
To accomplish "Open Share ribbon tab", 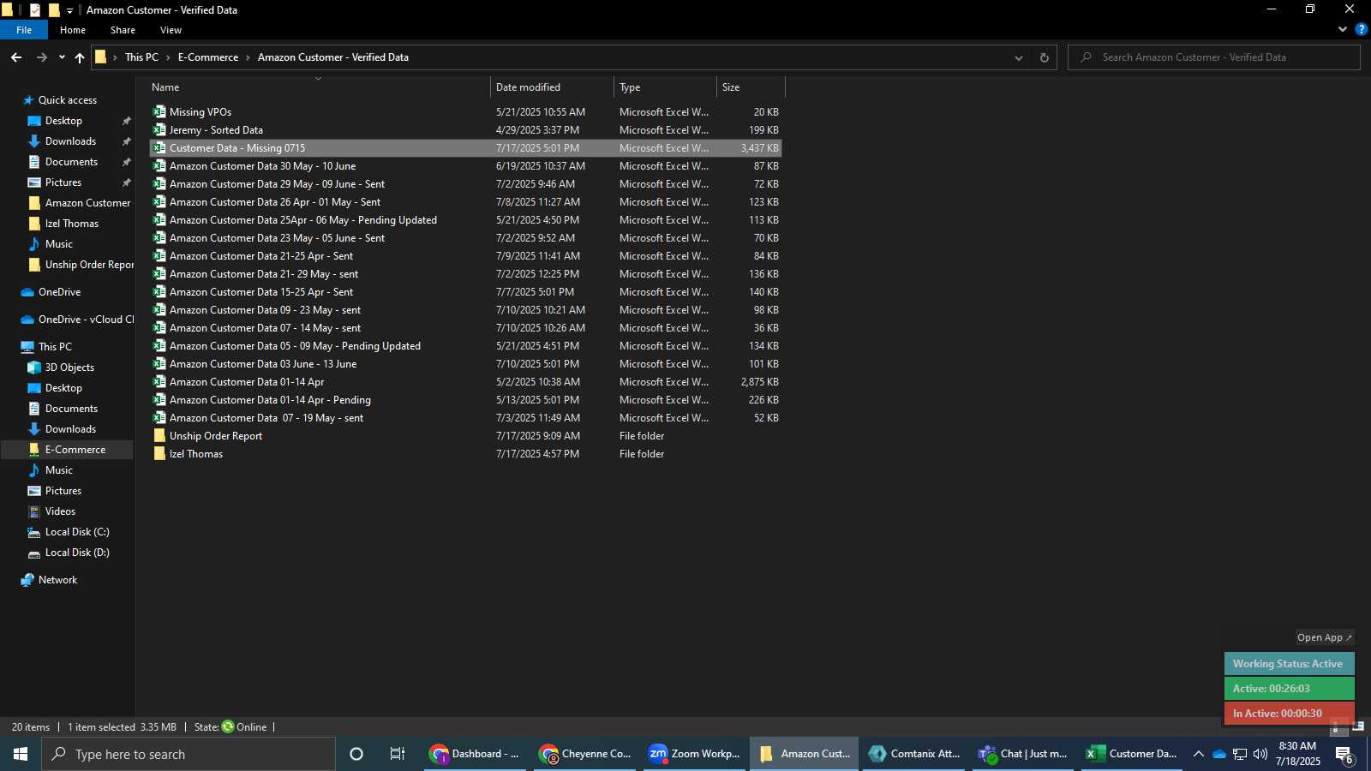I will coord(123,30).
